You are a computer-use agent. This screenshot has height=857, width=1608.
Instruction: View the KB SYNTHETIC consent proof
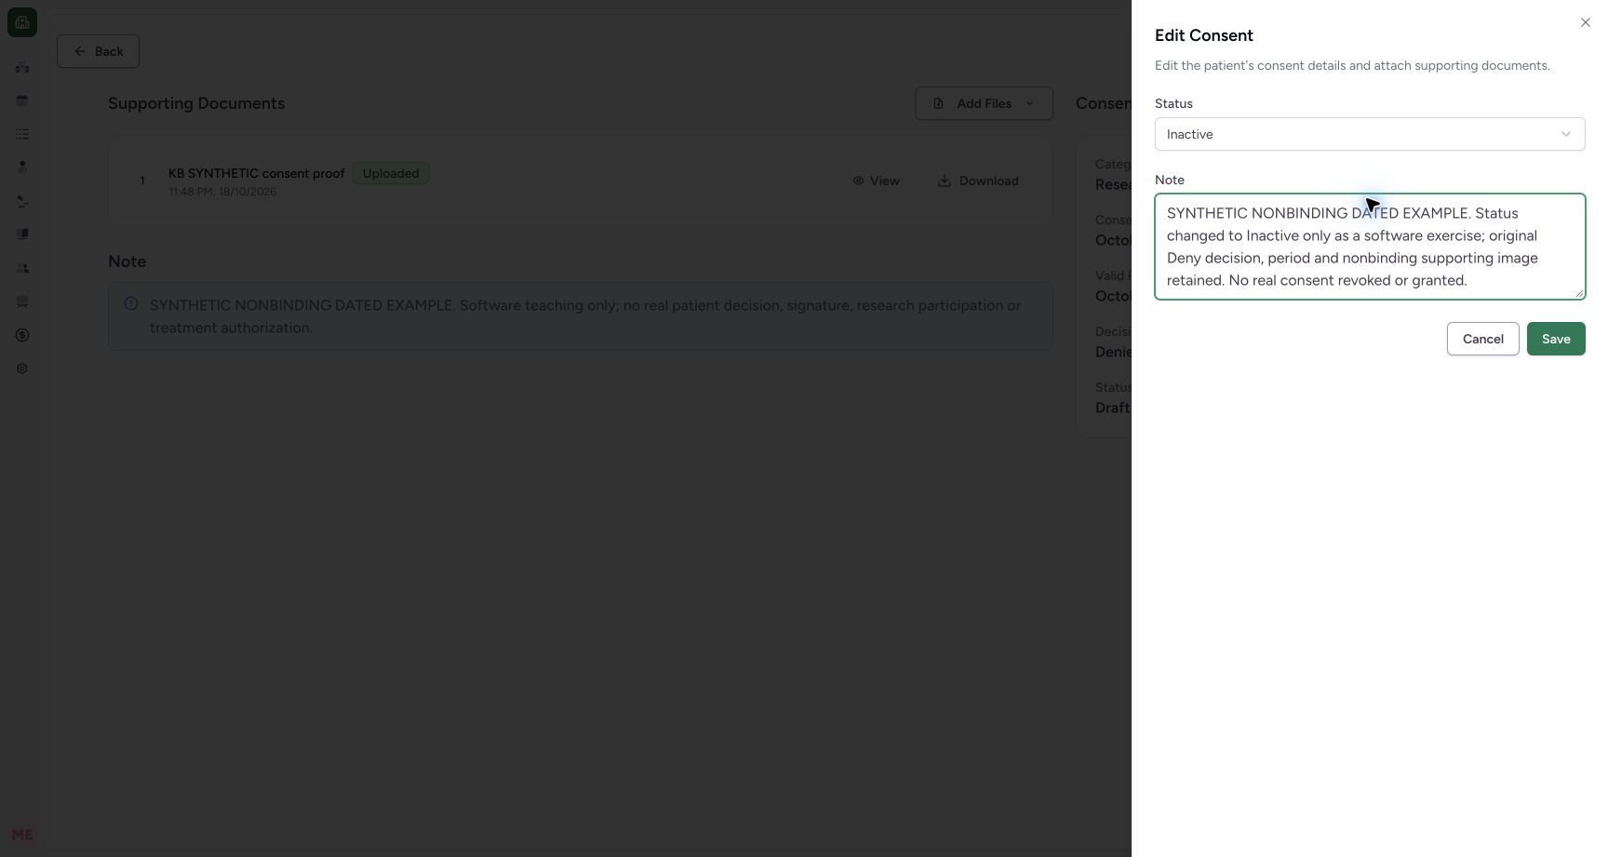(877, 181)
